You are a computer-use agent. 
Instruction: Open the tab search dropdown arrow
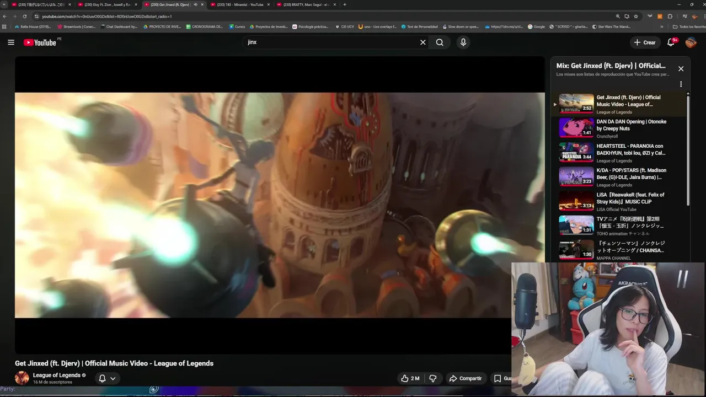point(4,4)
